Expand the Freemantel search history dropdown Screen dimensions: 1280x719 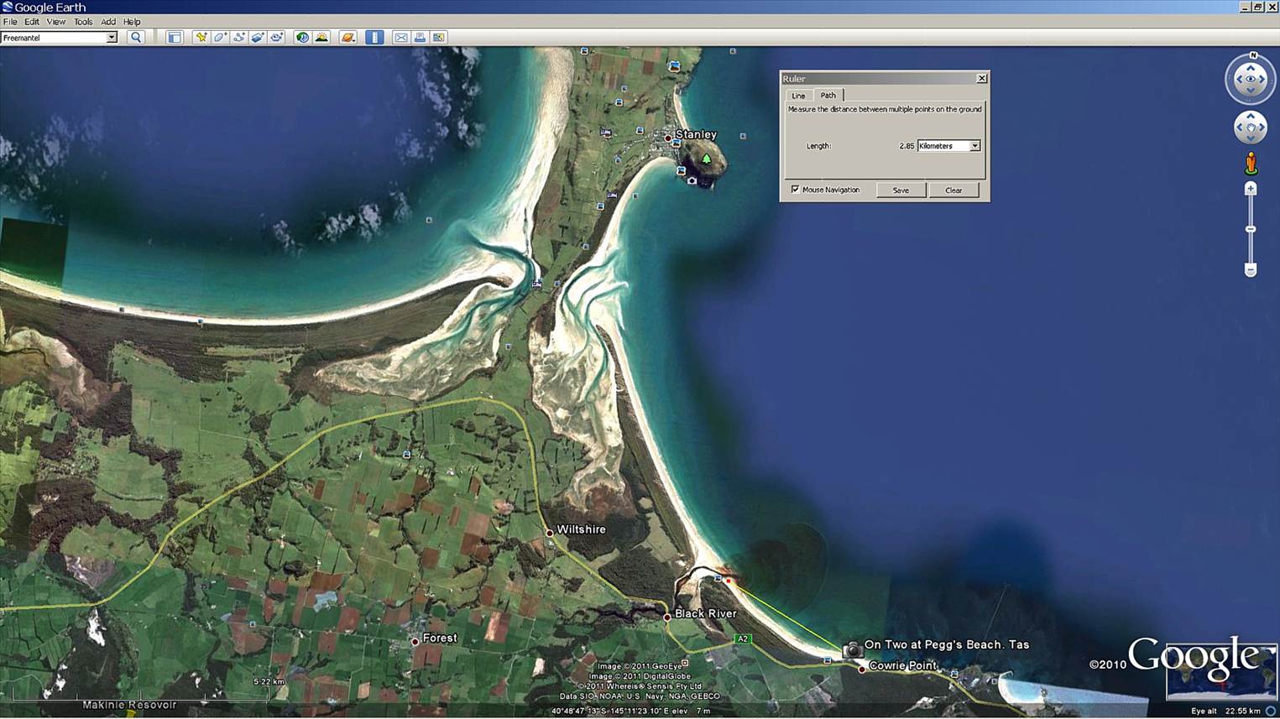pos(111,38)
